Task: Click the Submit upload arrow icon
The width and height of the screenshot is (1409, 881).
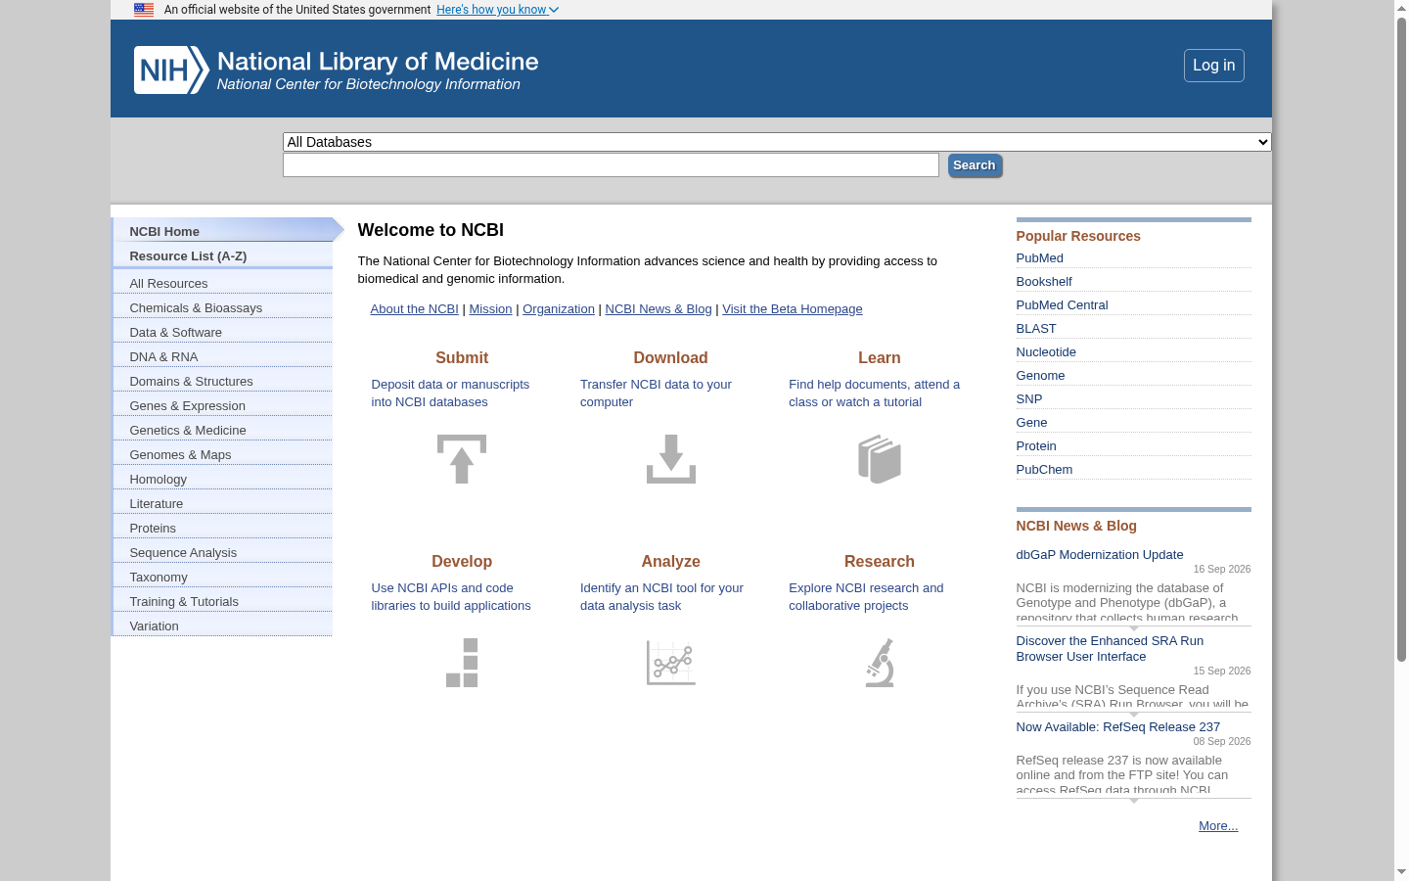Action: point(462,459)
